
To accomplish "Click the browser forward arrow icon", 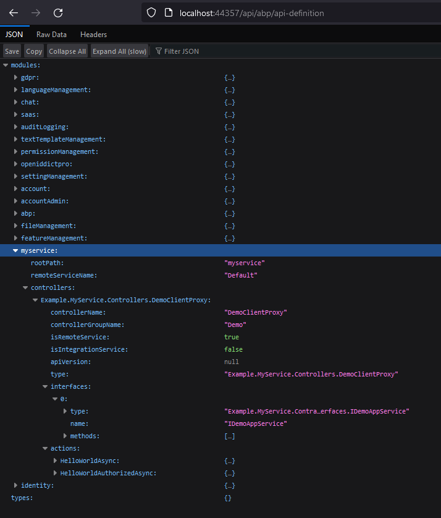I will [36, 12].
